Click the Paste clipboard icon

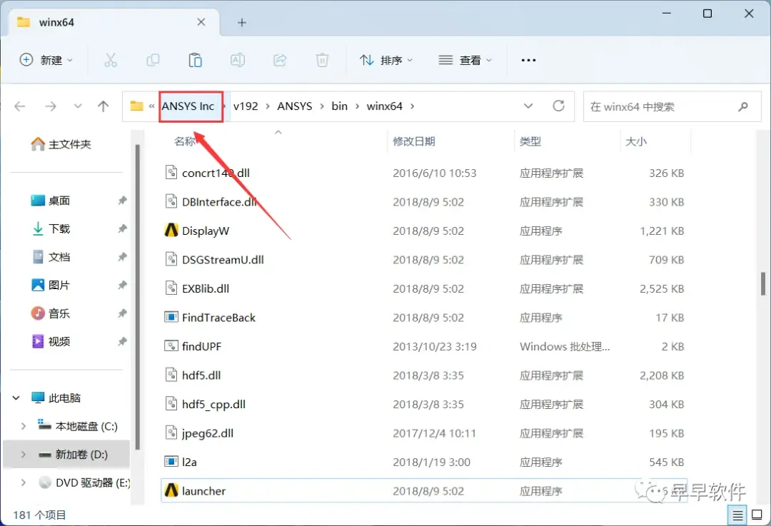tap(195, 61)
